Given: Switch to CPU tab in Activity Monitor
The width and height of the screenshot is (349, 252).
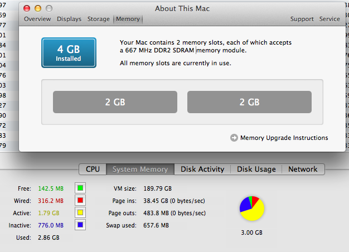Looking at the screenshot, I should click(93, 169).
